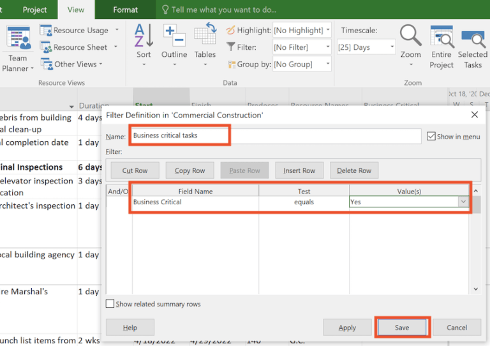Click the Group by icon

[232, 64]
